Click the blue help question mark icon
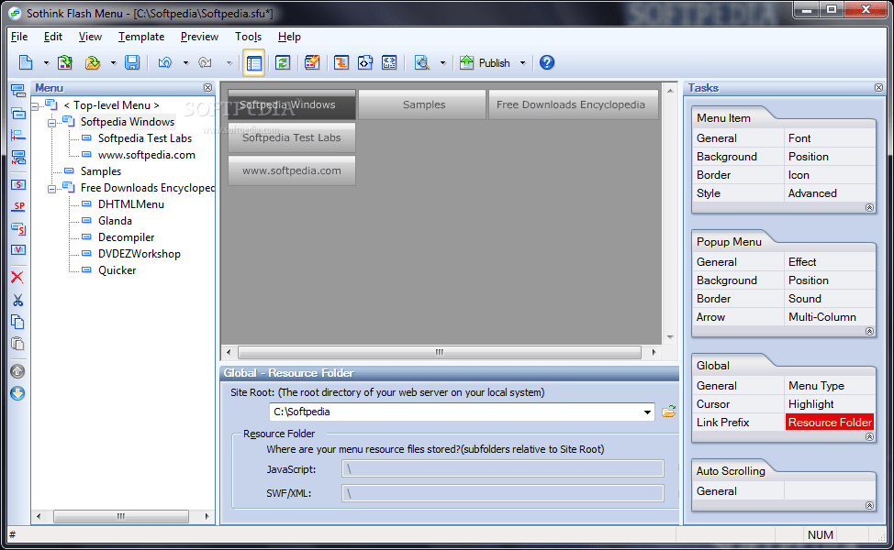 [x=547, y=62]
